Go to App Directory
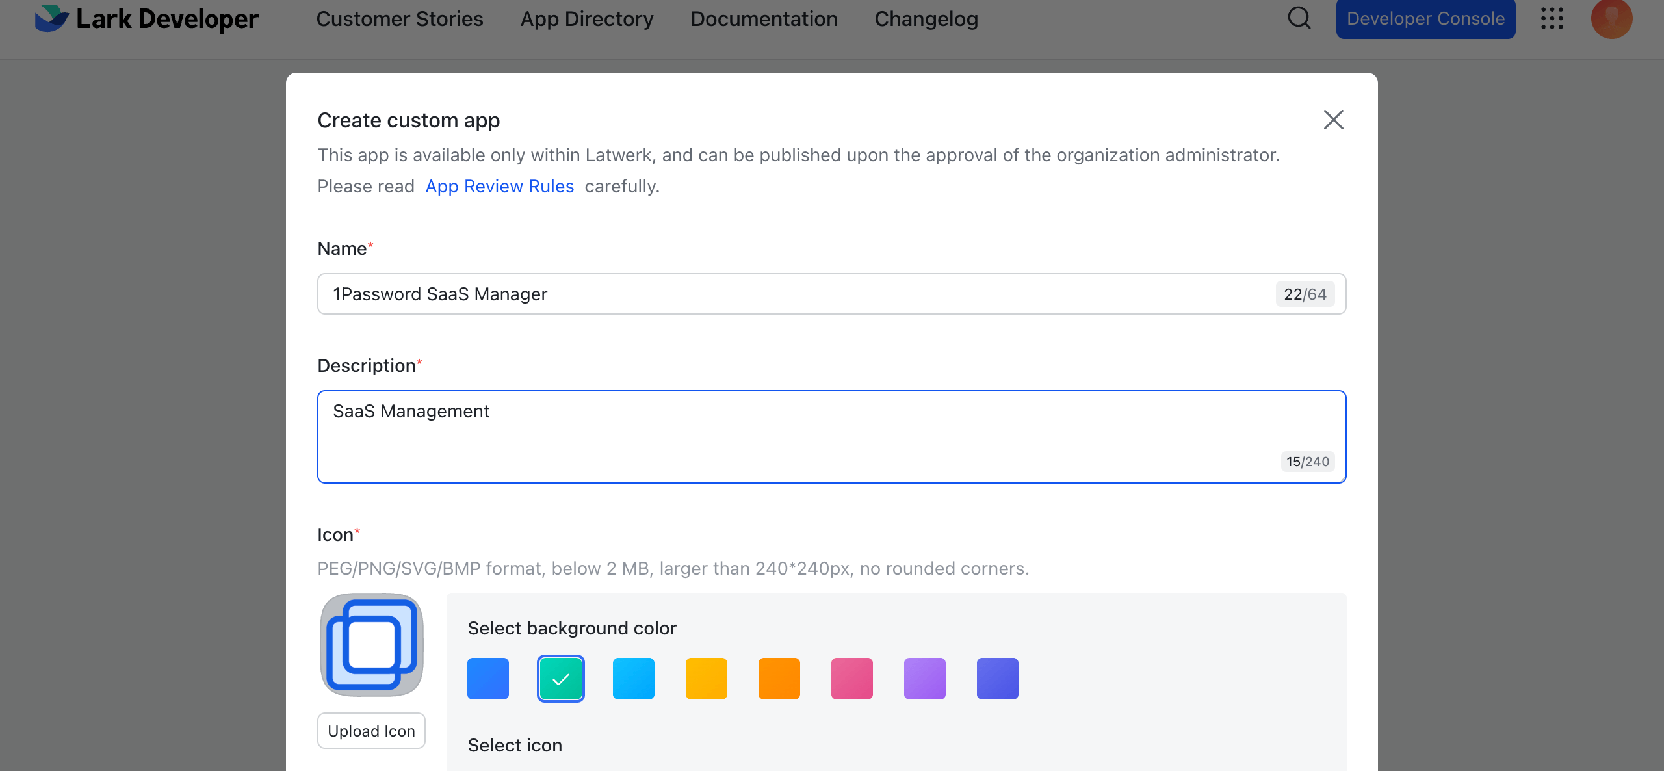 tap(587, 19)
